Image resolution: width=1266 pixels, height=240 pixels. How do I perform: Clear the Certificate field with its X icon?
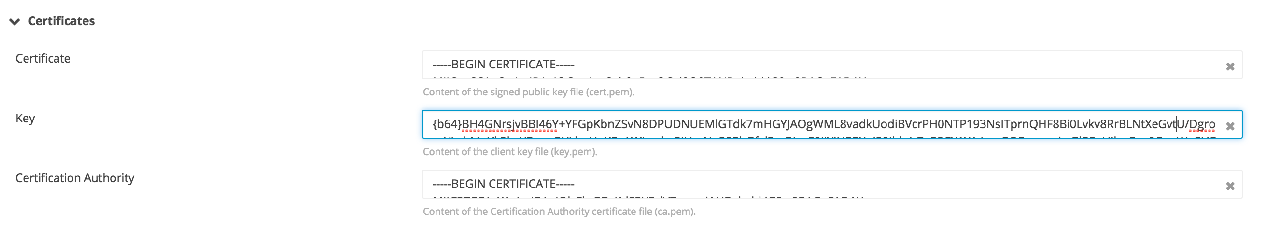point(1230,66)
